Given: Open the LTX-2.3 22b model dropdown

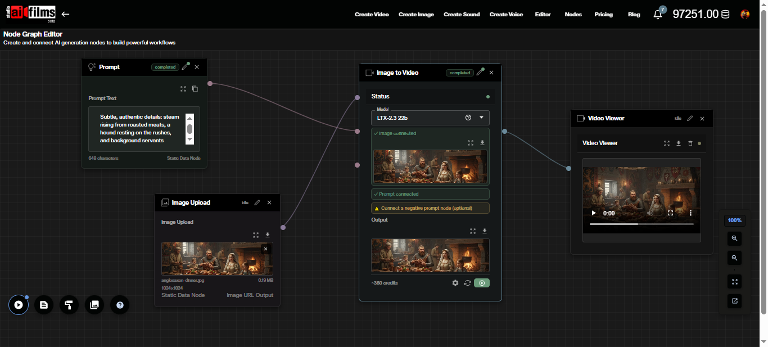Looking at the screenshot, I should pos(481,118).
